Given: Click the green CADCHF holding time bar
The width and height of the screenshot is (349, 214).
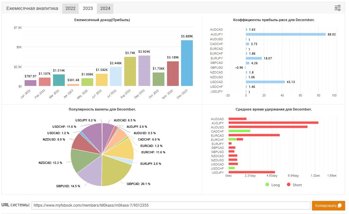Looking at the screenshot, I should (239, 131).
